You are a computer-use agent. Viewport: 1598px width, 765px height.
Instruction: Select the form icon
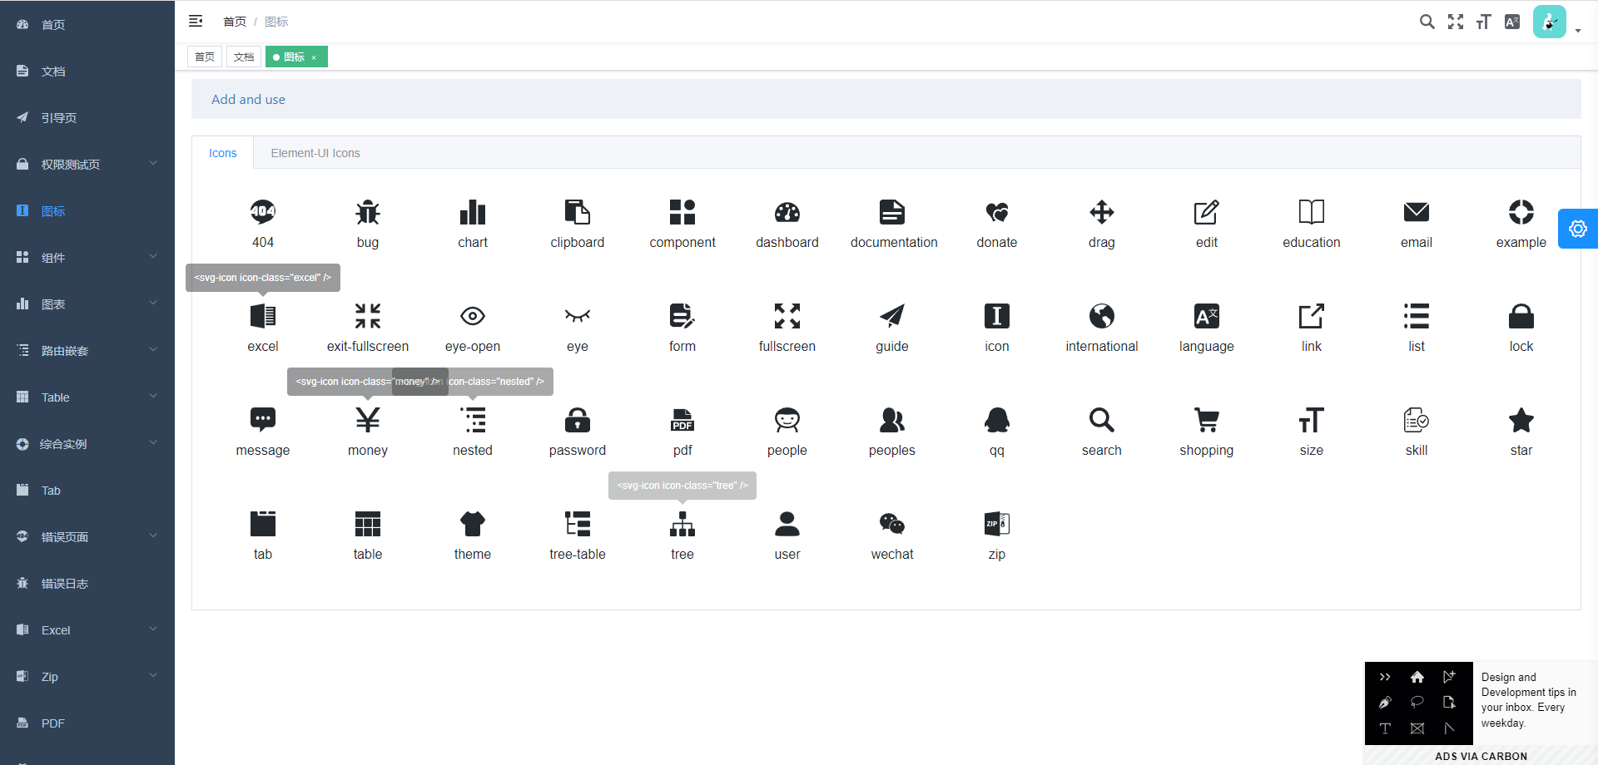click(682, 316)
